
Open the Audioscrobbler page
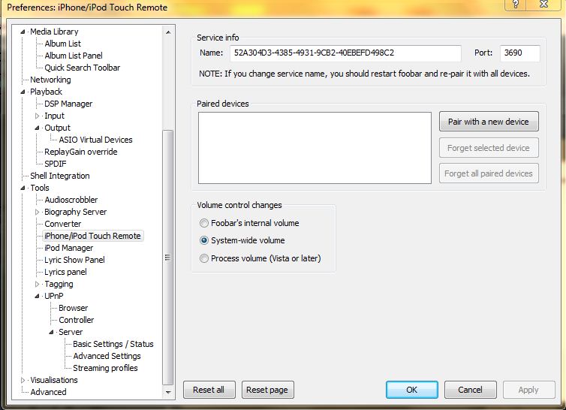[x=71, y=200]
